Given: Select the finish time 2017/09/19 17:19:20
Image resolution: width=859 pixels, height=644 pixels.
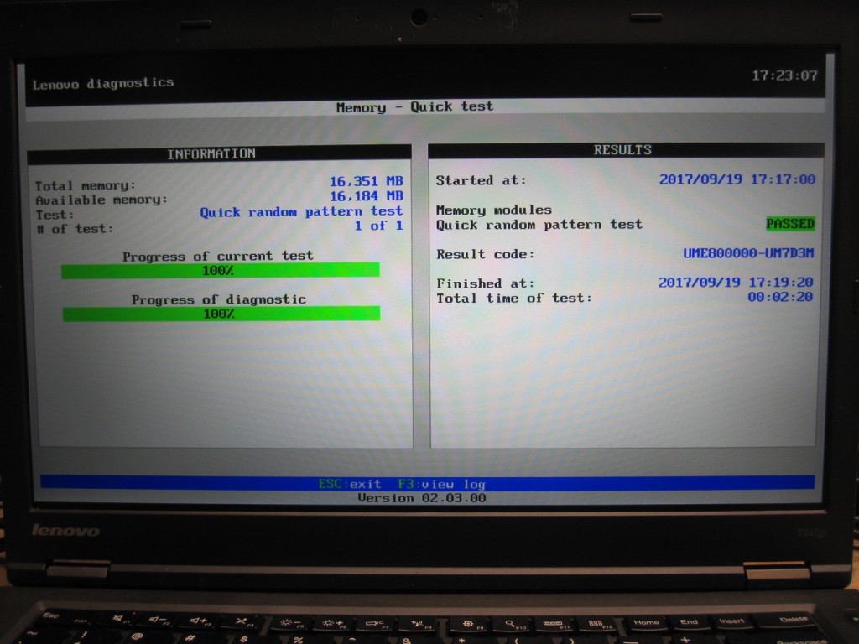Looking at the screenshot, I should click(x=735, y=282).
